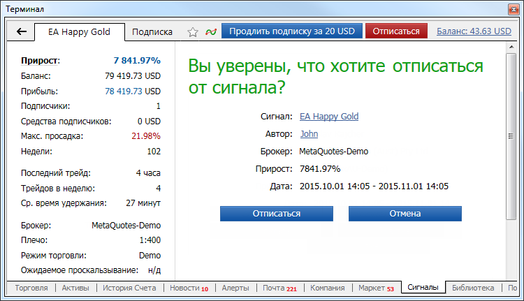Image resolution: width=524 pixels, height=301 pixels.
Task: Open the Алерты tab
Action: [235, 288]
